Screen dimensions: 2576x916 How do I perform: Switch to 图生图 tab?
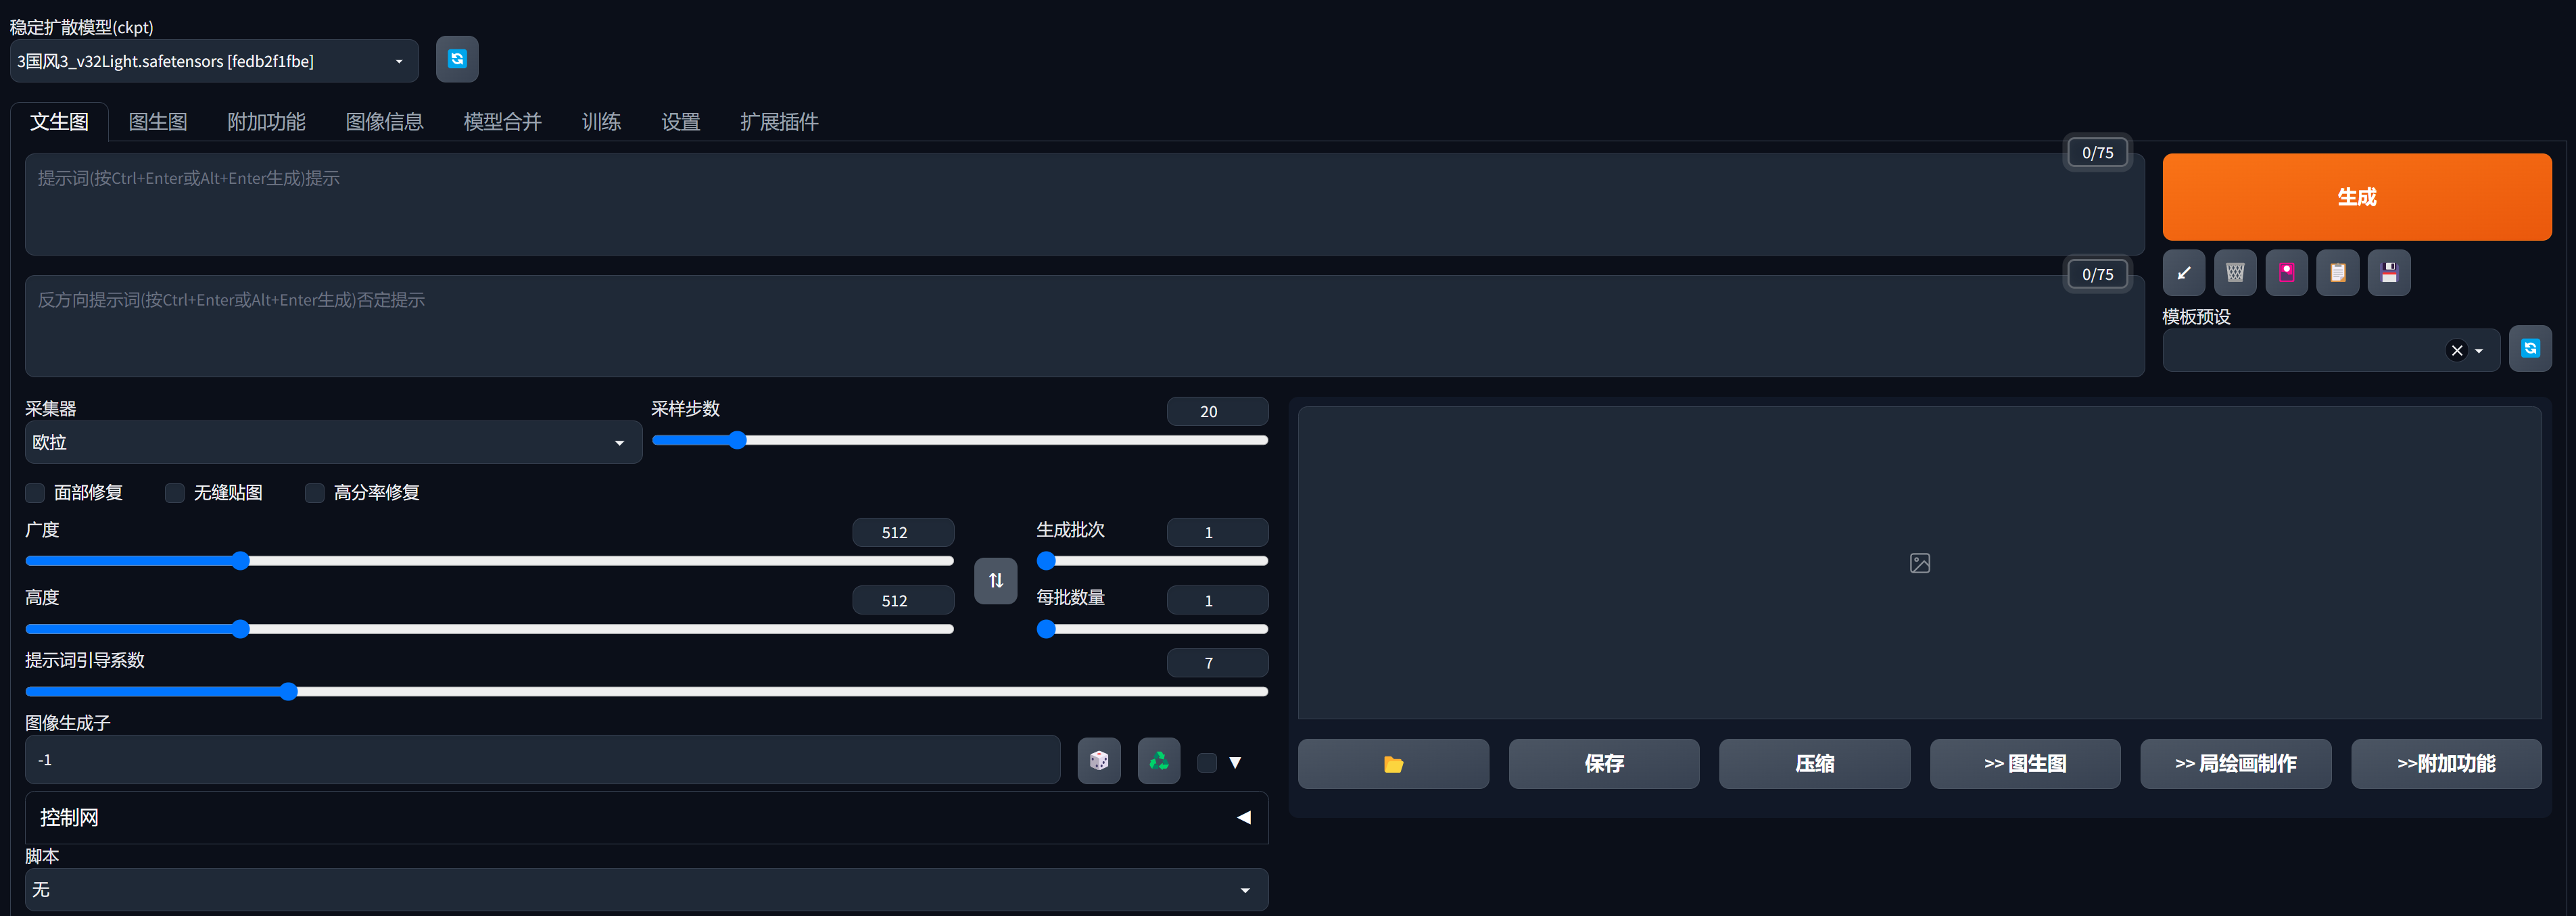coord(158,122)
